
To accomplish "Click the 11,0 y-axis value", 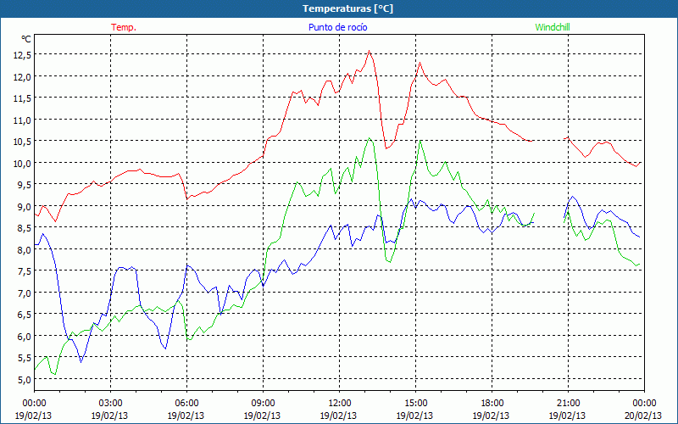I will (23, 120).
